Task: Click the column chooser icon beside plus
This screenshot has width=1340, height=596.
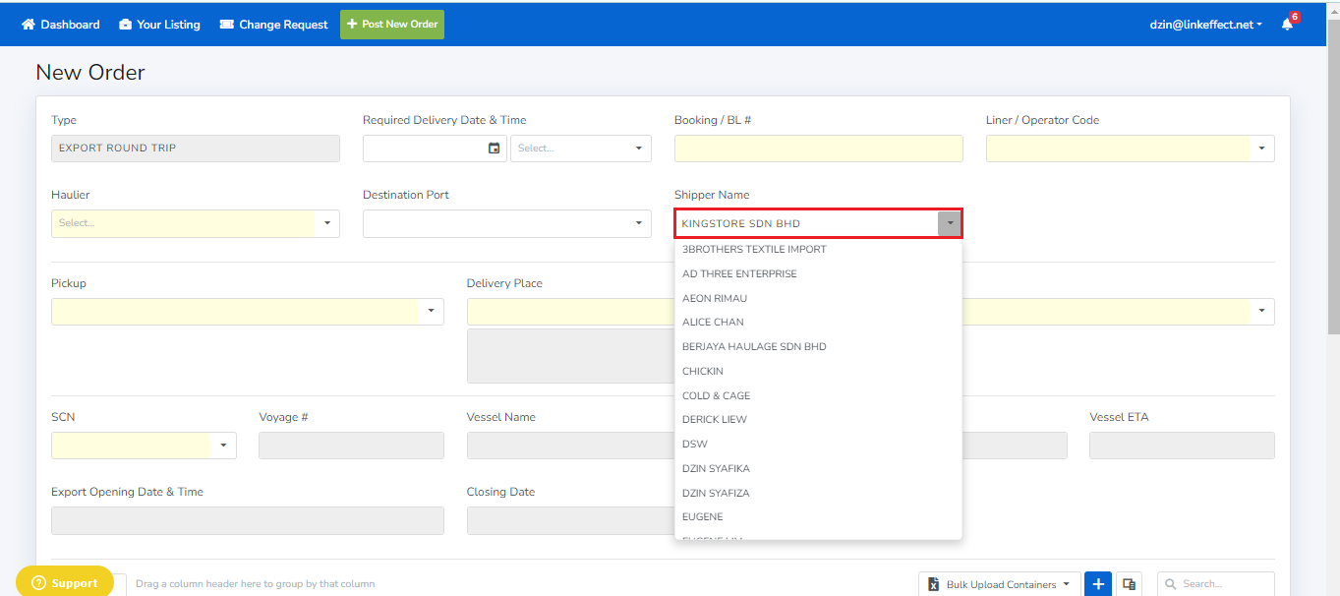Action: 1129,584
